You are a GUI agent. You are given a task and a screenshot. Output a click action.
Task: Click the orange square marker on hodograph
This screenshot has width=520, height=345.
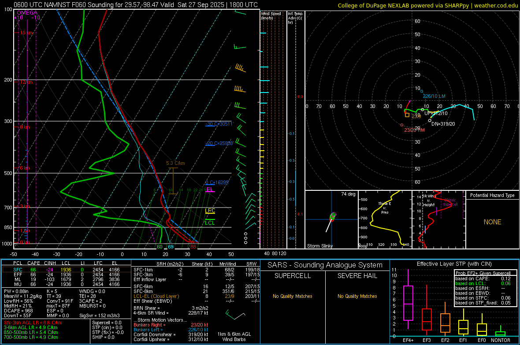[407, 115]
